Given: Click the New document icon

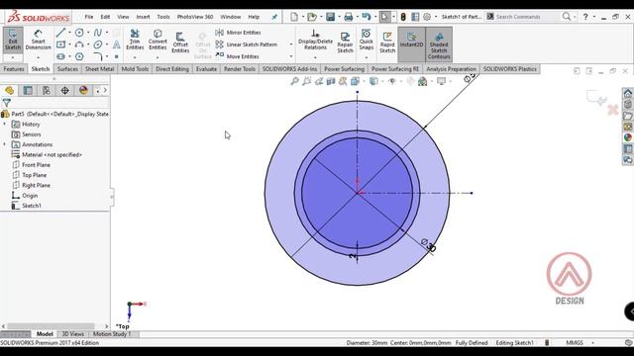Looking at the screenshot, I should coord(294,17).
